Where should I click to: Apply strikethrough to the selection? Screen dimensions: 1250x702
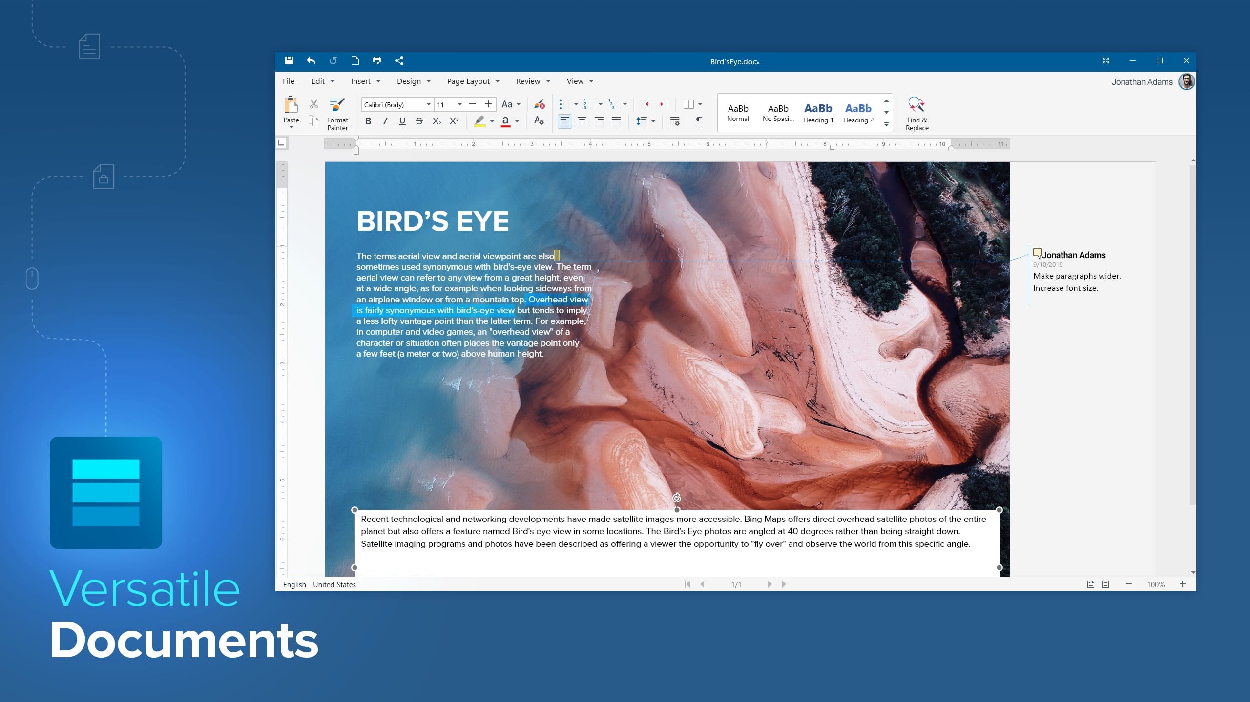(x=419, y=121)
